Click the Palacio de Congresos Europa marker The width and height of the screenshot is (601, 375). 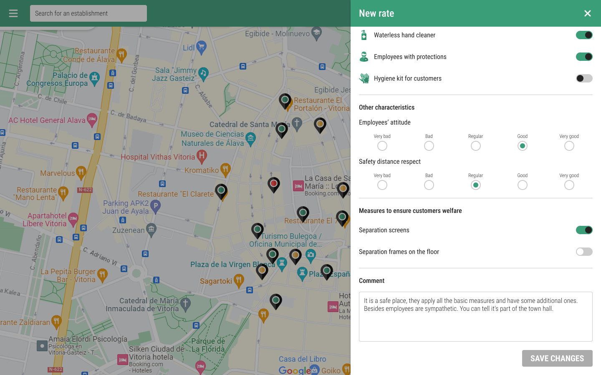pos(95,78)
